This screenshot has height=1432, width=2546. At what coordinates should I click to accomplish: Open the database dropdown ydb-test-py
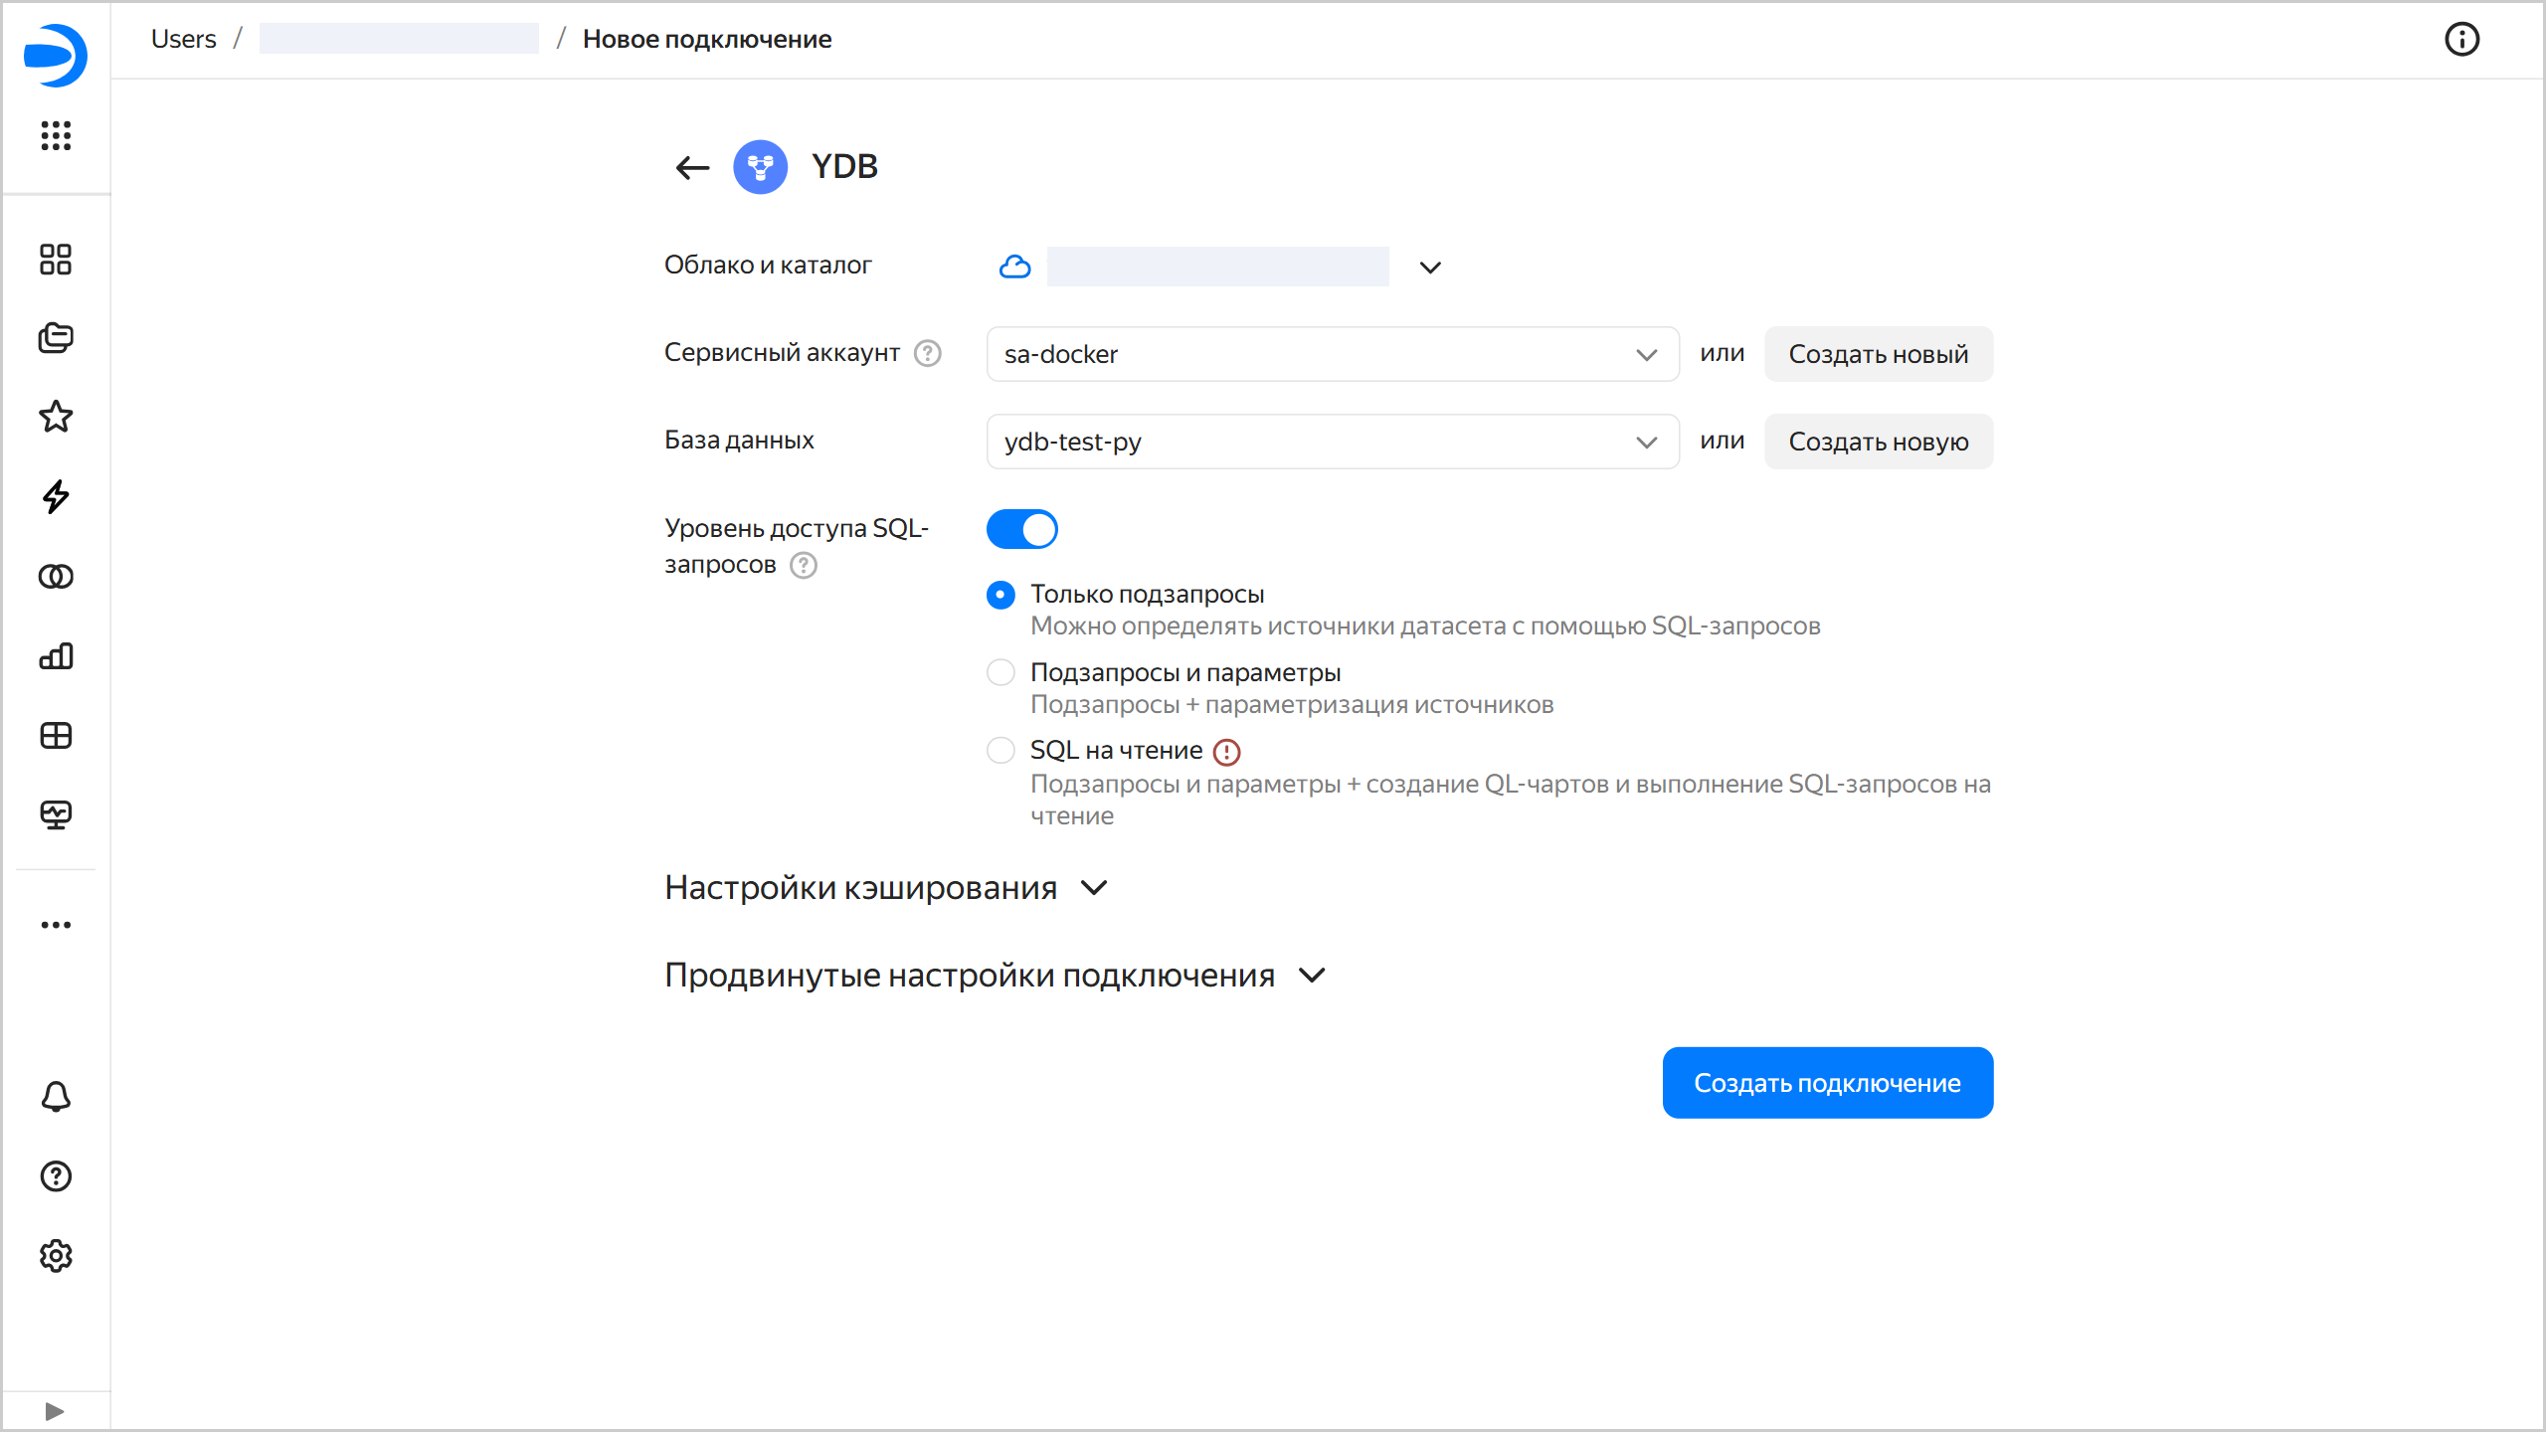coord(1333,442)
